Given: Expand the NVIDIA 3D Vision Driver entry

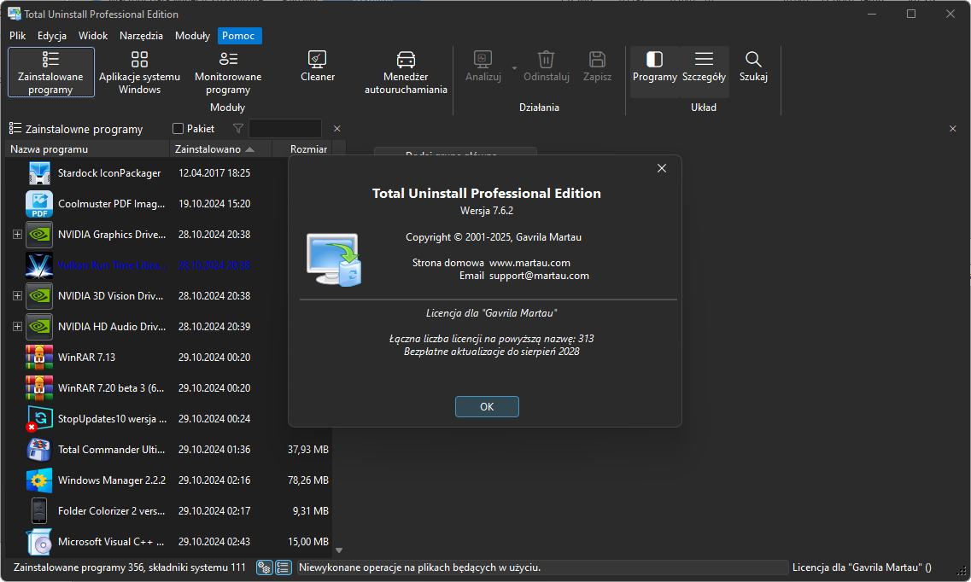Looking at the screenshot, I should (17, 295).
